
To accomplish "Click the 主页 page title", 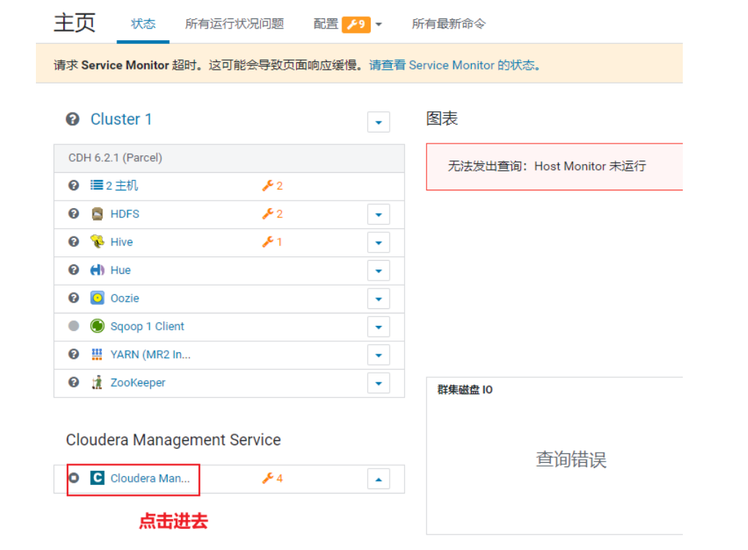I will [75, 23].
